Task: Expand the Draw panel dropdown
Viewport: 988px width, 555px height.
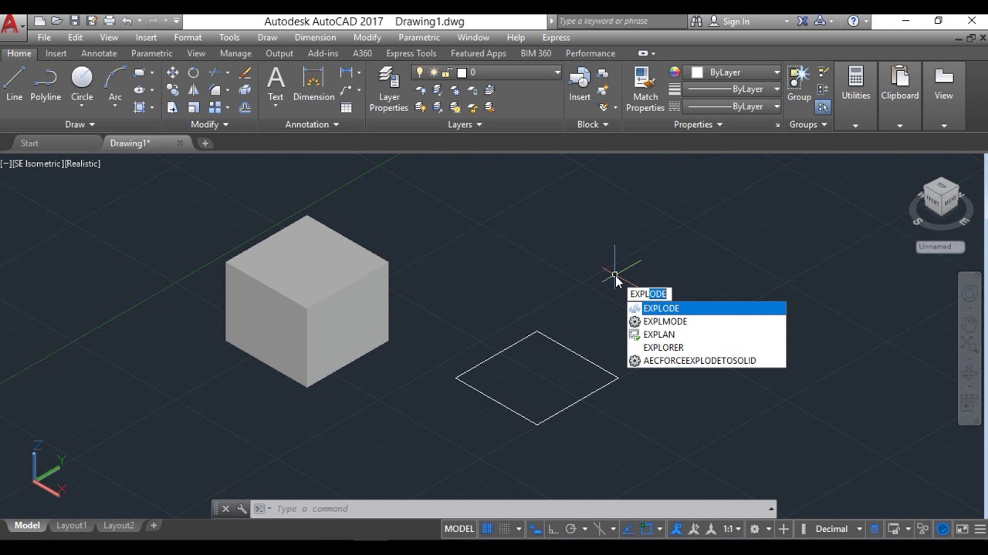Action: click(x=80, y=124)
